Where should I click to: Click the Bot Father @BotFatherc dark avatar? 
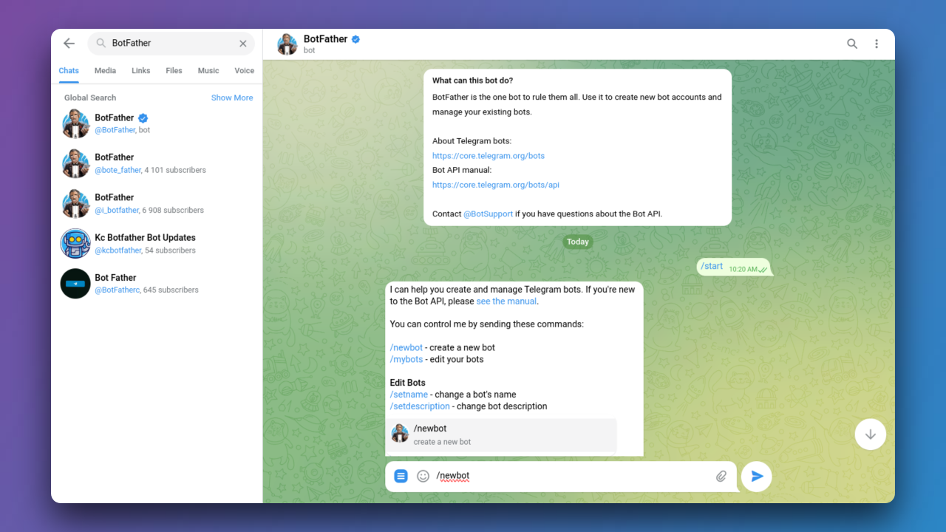tap(75, 284)
